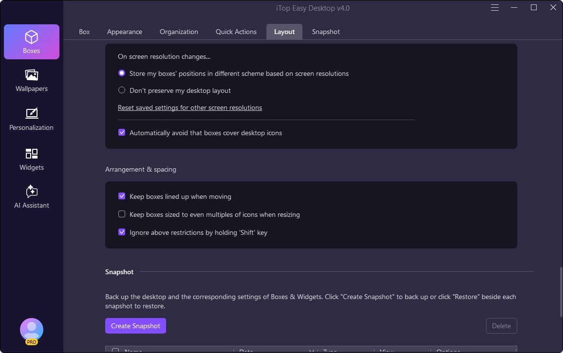Select store boxes' positions by resolution option
The image size is (563, 353).
click(x=122, y=73)
